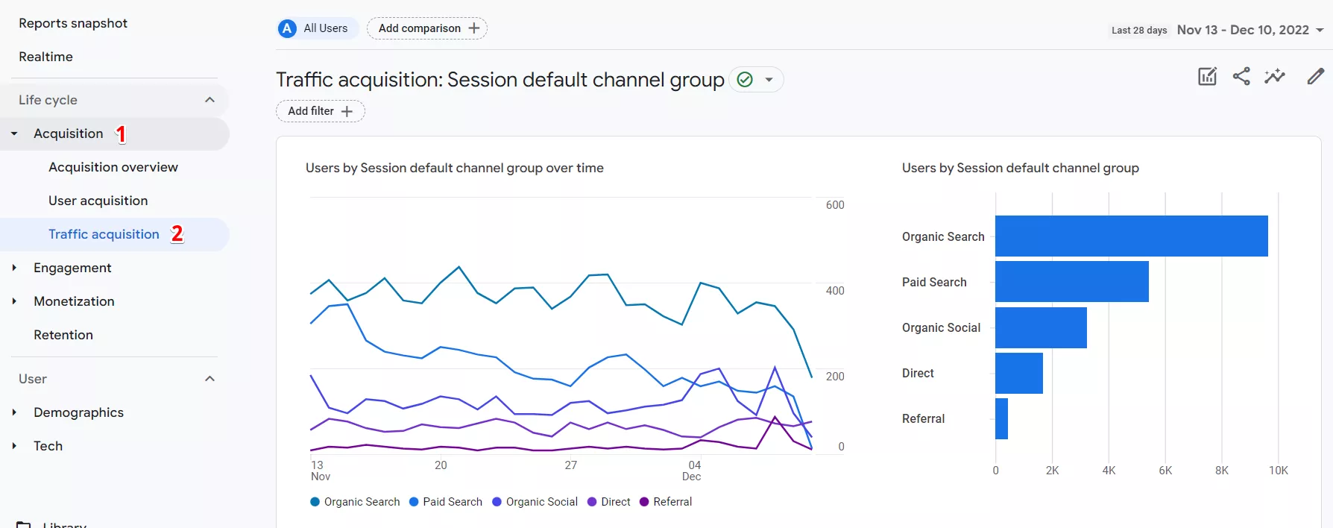Open User acquisition report
The height and width of the screenshot is (528, 1333).
pos(98,201)
